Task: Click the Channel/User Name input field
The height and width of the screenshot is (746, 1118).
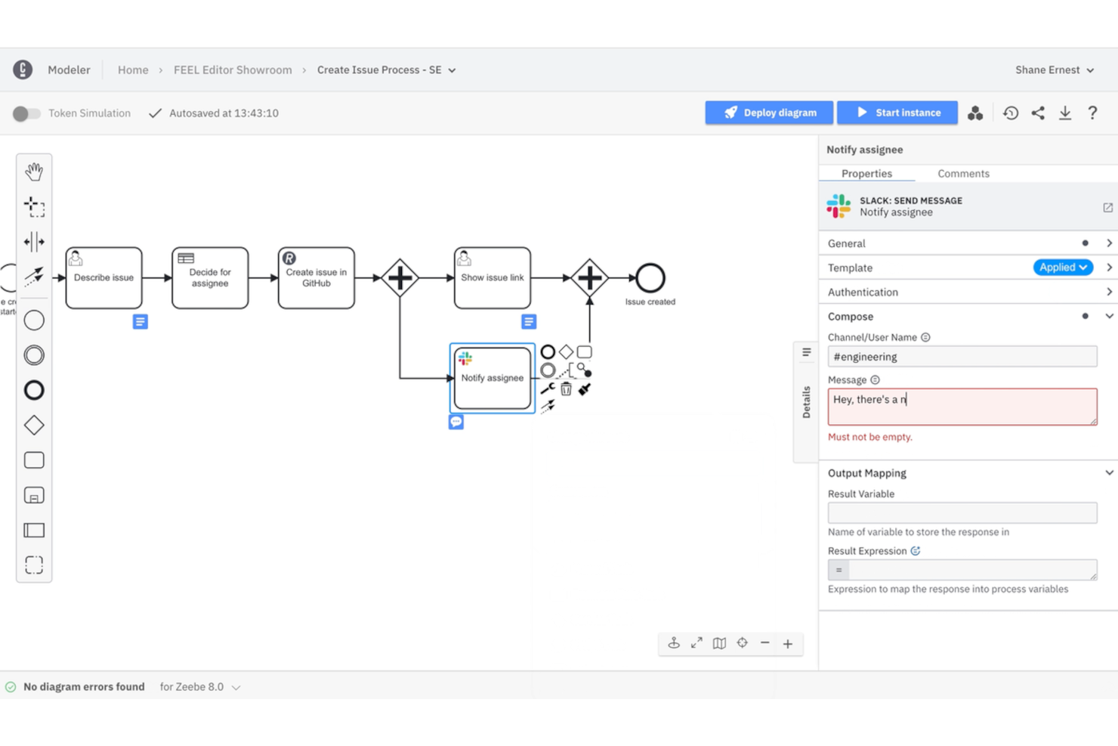Action: point(962,357)
